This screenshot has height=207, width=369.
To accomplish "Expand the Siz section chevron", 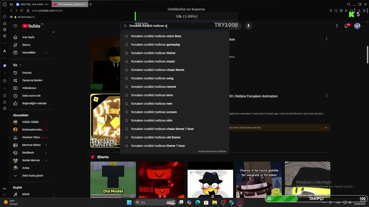I will click(20, 65).
